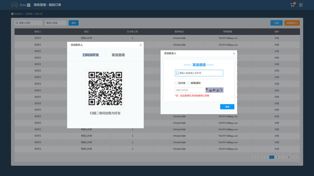Click the 邀请 submit button
This screenshot has width=314, height=176.
pyautogui.click(x=227, y=107)
